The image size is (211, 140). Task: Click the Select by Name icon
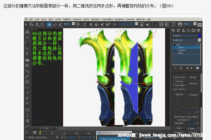(x=31, y=24)
